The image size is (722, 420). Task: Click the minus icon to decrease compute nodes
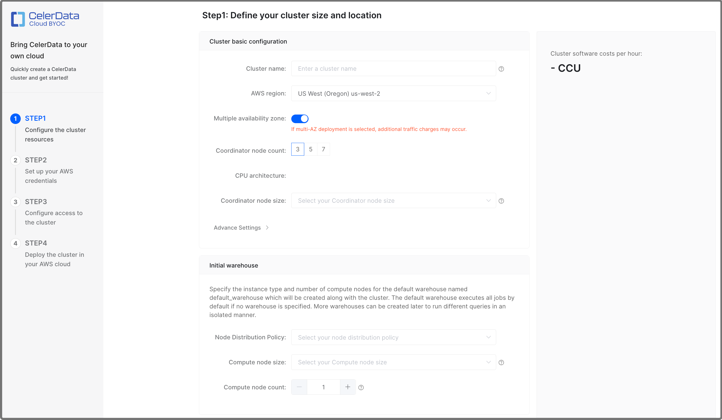coord(299,387)
